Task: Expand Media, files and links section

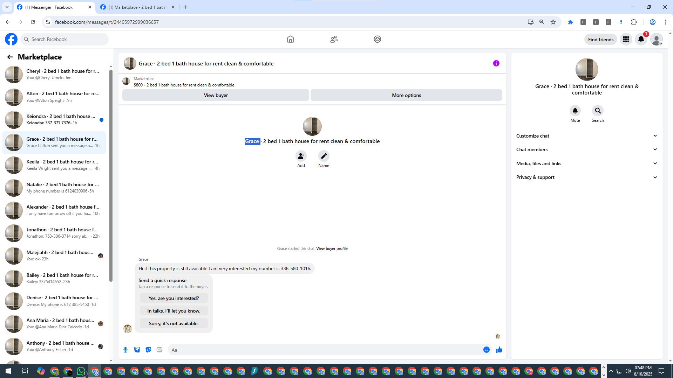Action: click(586, 163)
